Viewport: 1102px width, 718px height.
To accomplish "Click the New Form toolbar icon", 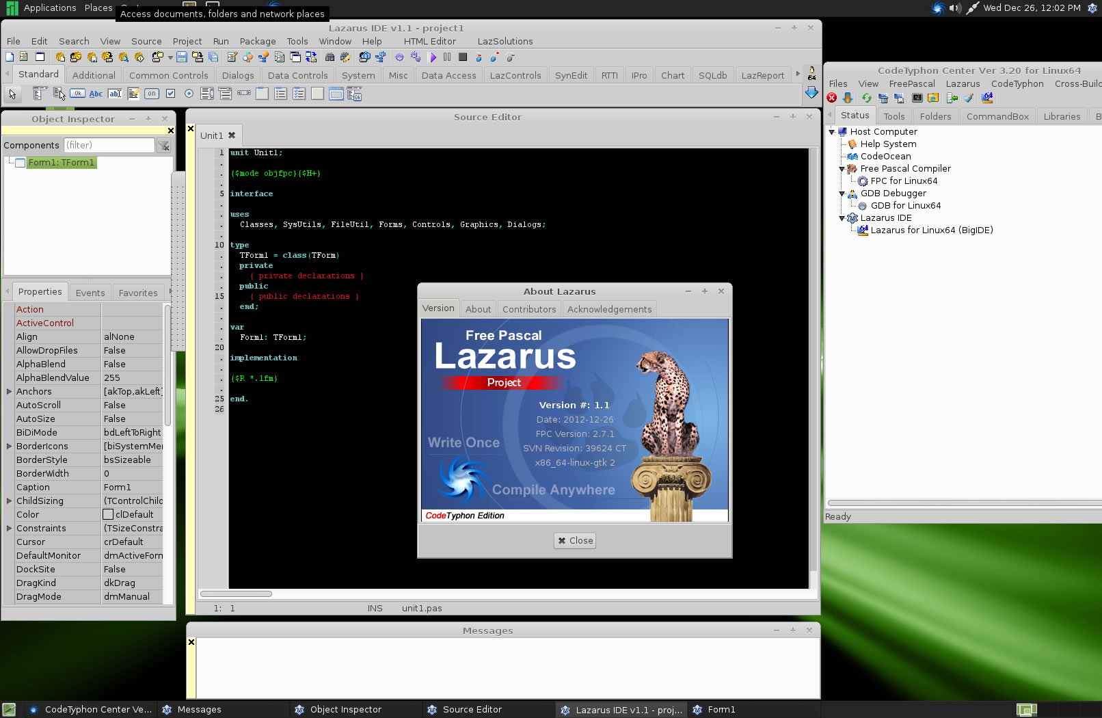I will tap(40, 57).
